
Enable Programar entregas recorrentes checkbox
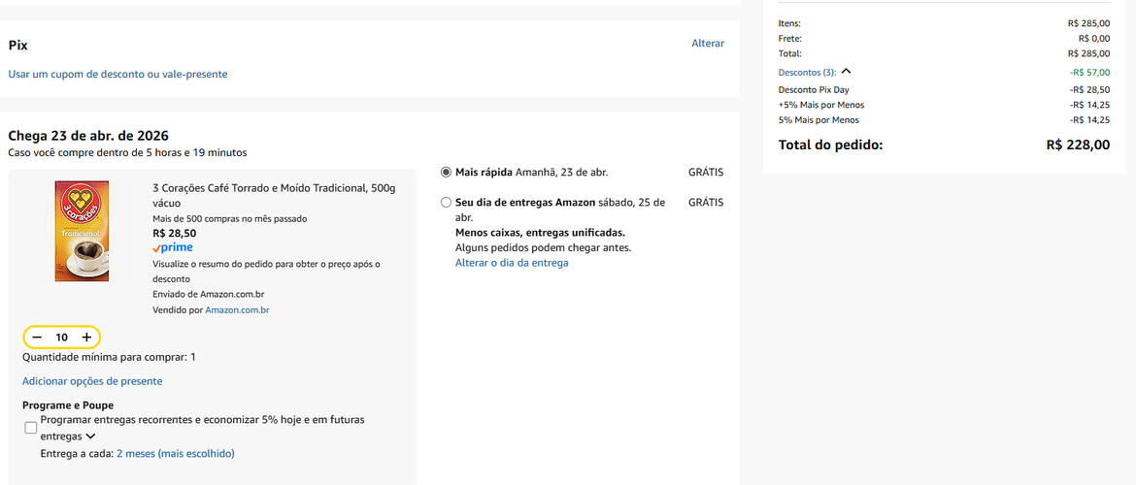pos(30,428)
